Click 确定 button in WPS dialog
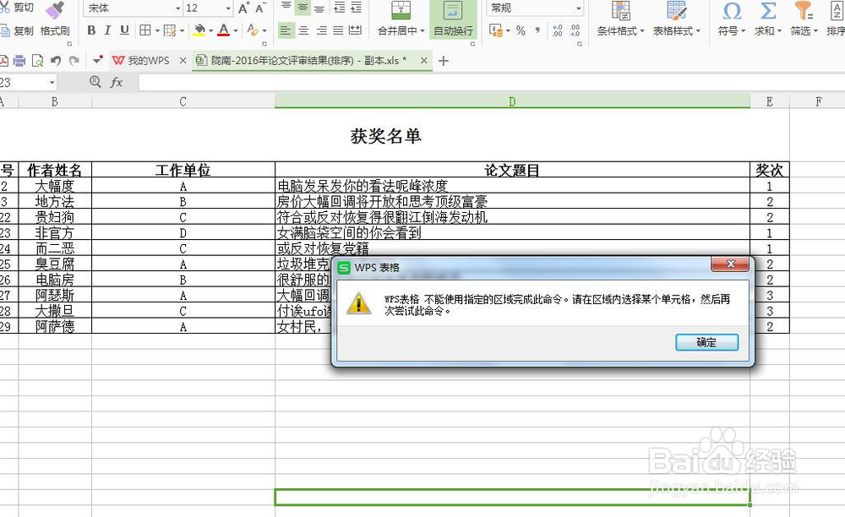Screen dimensions: 845x517 (x=706, y=342)
